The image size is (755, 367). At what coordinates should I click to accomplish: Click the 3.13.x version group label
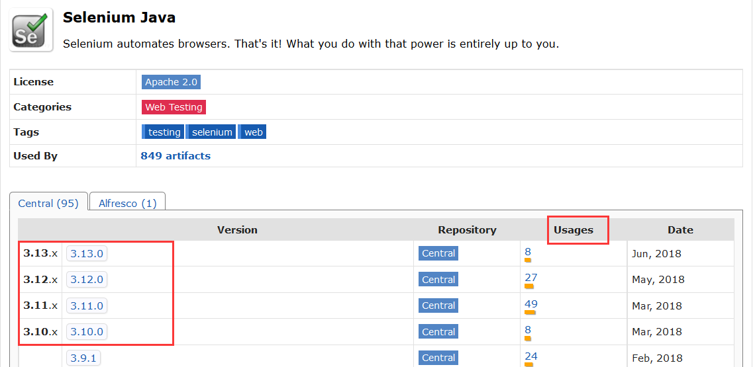click(40, 253)
